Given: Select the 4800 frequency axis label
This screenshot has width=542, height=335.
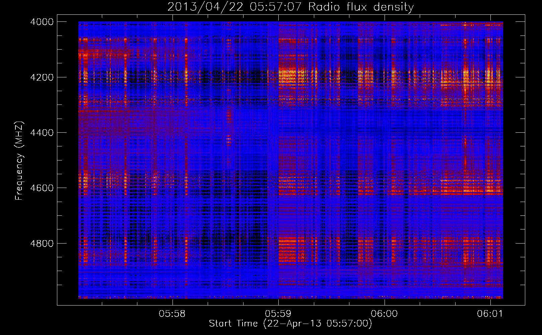Looking at the screenshot, I should point(42,244).
